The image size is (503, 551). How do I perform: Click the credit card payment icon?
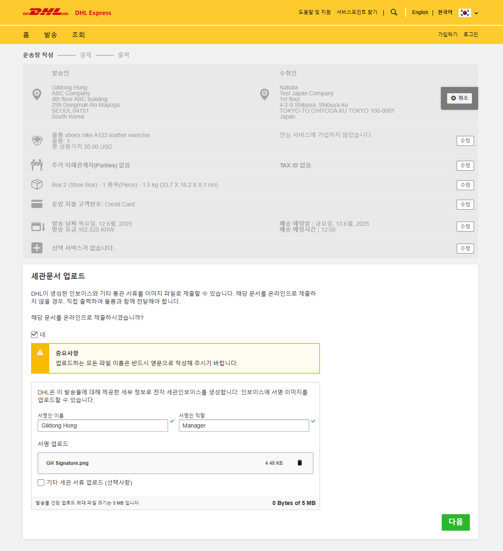pos(37,204)
